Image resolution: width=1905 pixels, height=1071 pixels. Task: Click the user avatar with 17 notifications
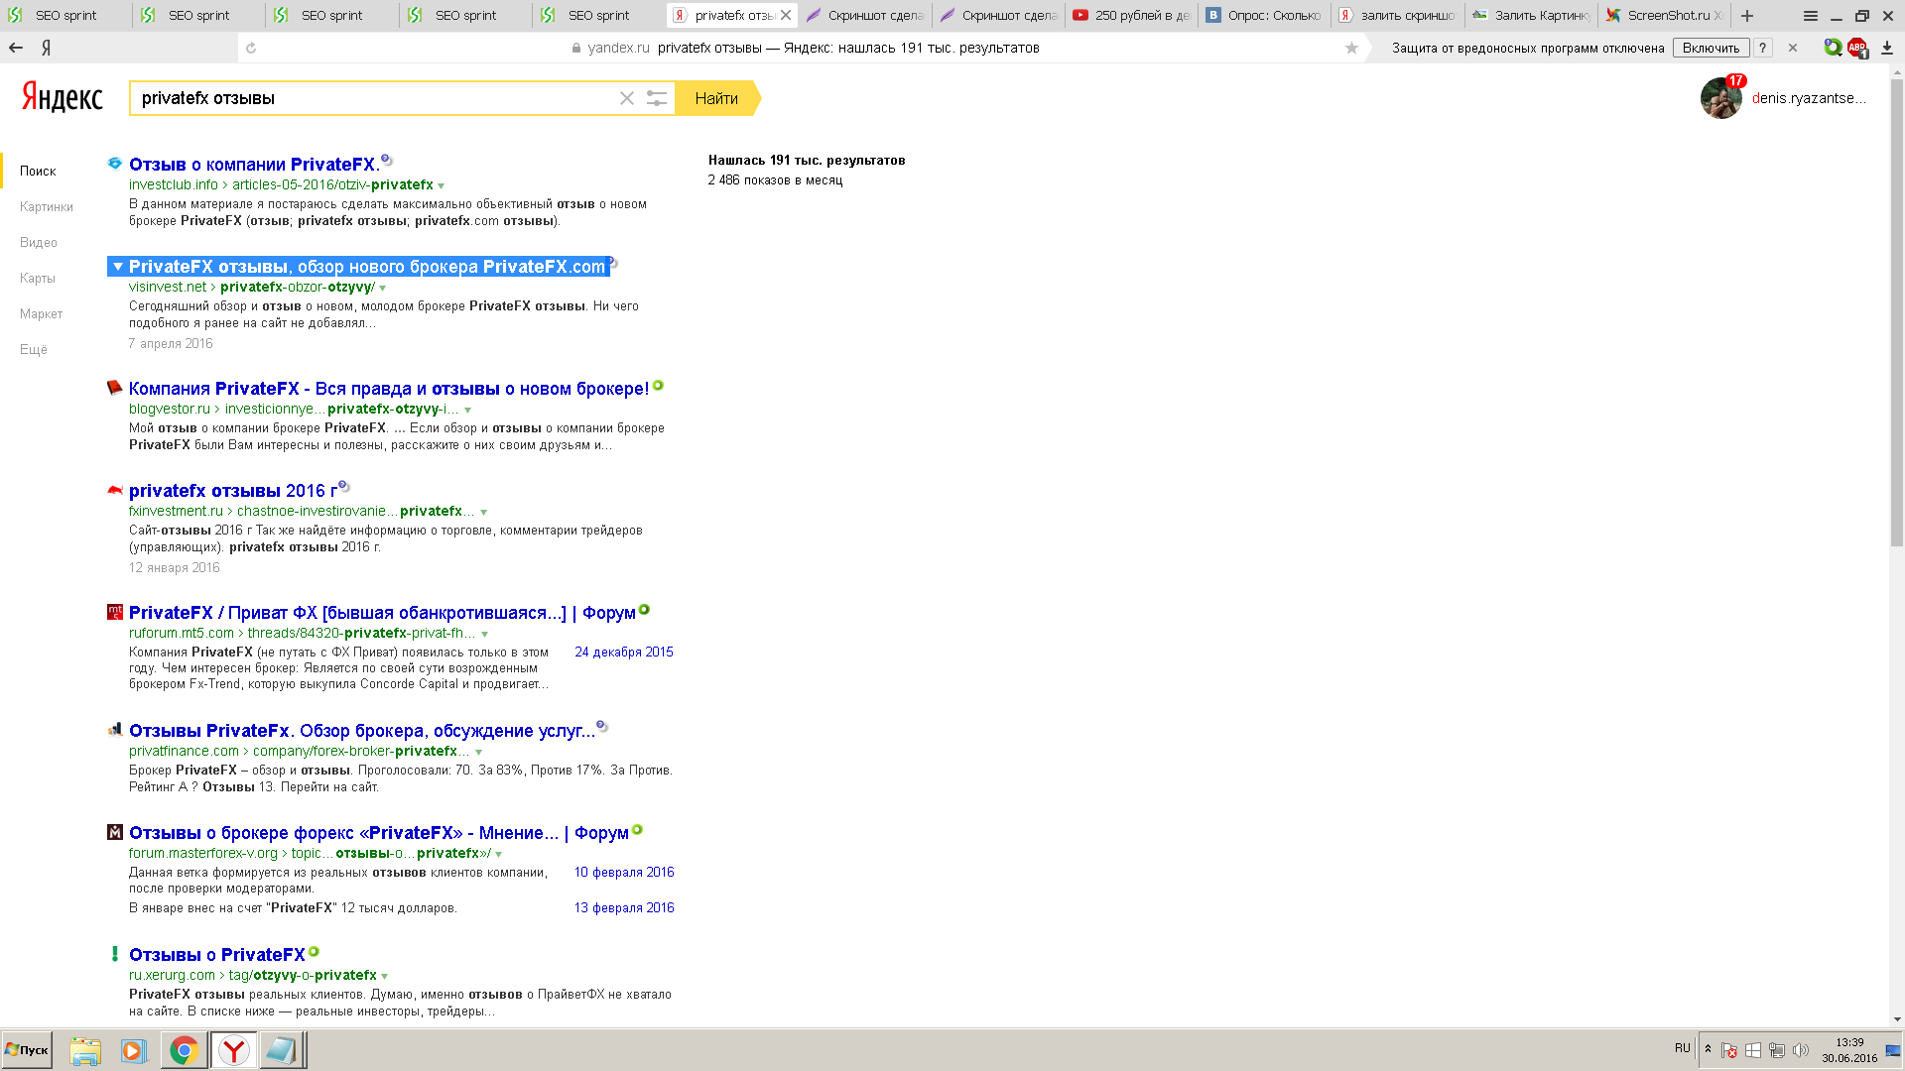pos(1721,97)
